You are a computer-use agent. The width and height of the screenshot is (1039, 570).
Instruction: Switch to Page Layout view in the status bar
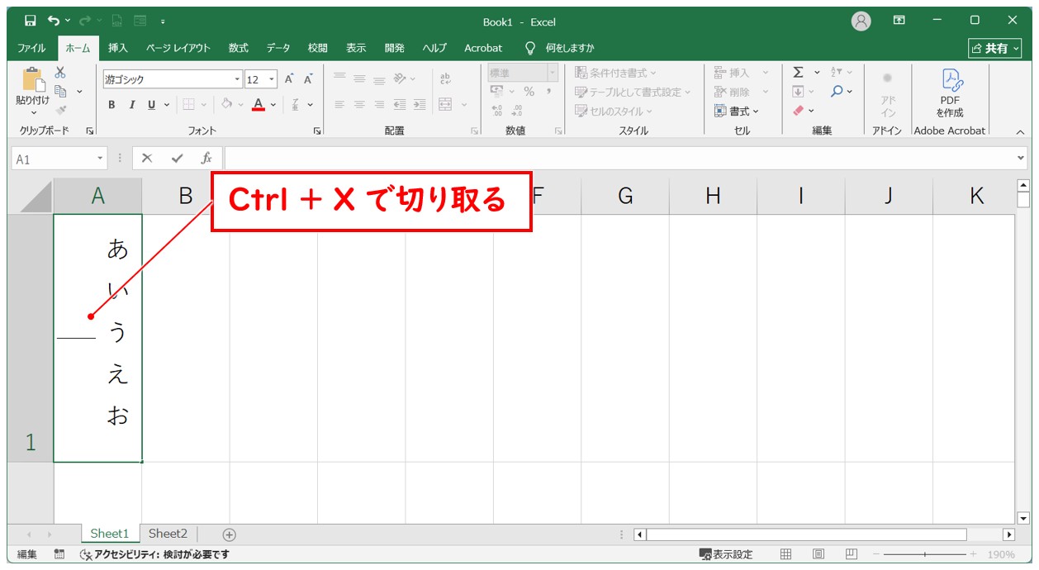[x=818, y=554]
